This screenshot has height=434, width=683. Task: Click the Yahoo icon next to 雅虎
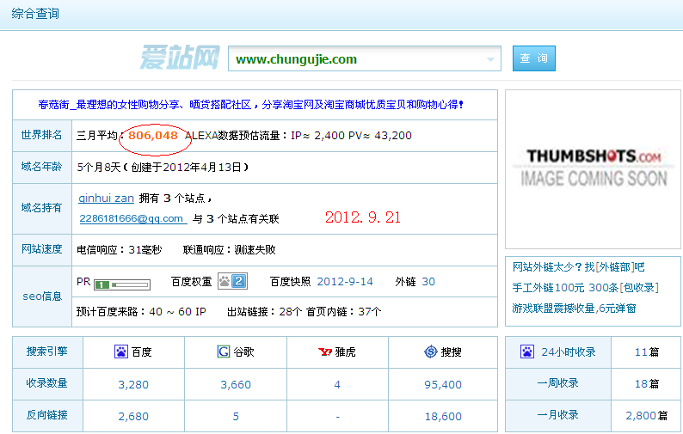[326, 351]
